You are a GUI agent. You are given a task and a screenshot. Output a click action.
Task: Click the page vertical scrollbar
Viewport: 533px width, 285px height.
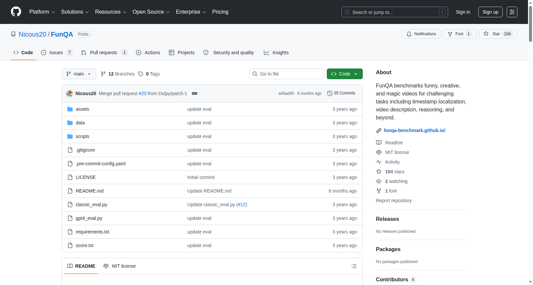(530, 142)
